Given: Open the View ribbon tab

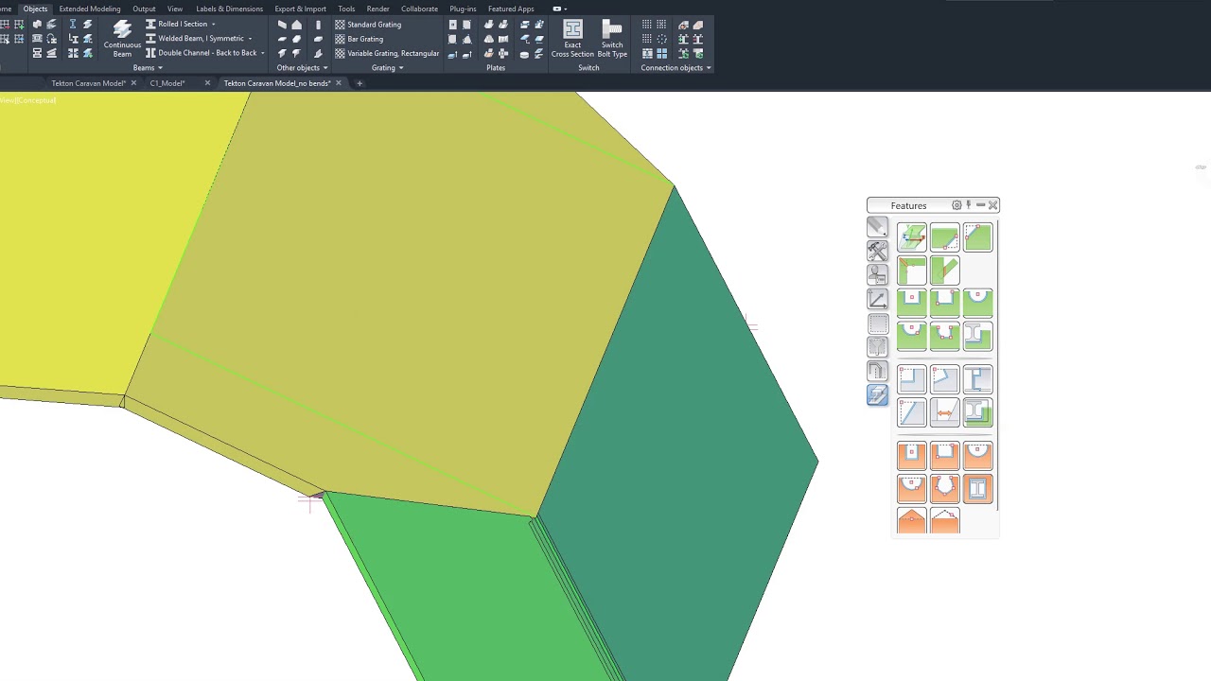Looking at the screenshot, I should (x=175, y=9).
